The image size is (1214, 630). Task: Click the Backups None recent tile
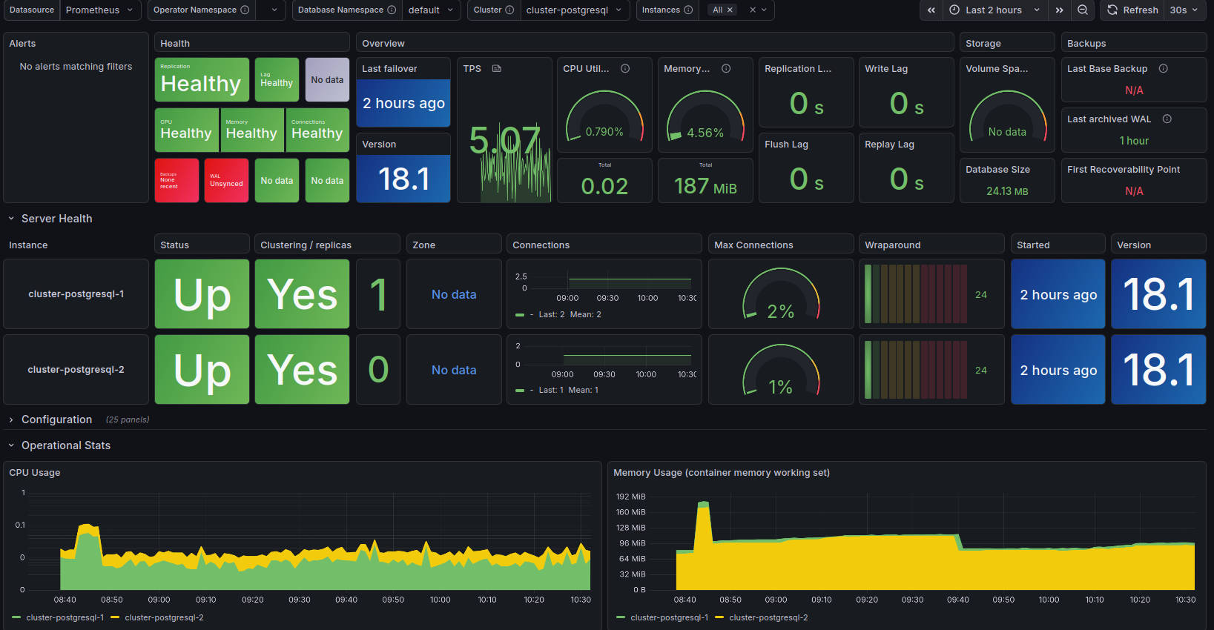coord(177,180)
